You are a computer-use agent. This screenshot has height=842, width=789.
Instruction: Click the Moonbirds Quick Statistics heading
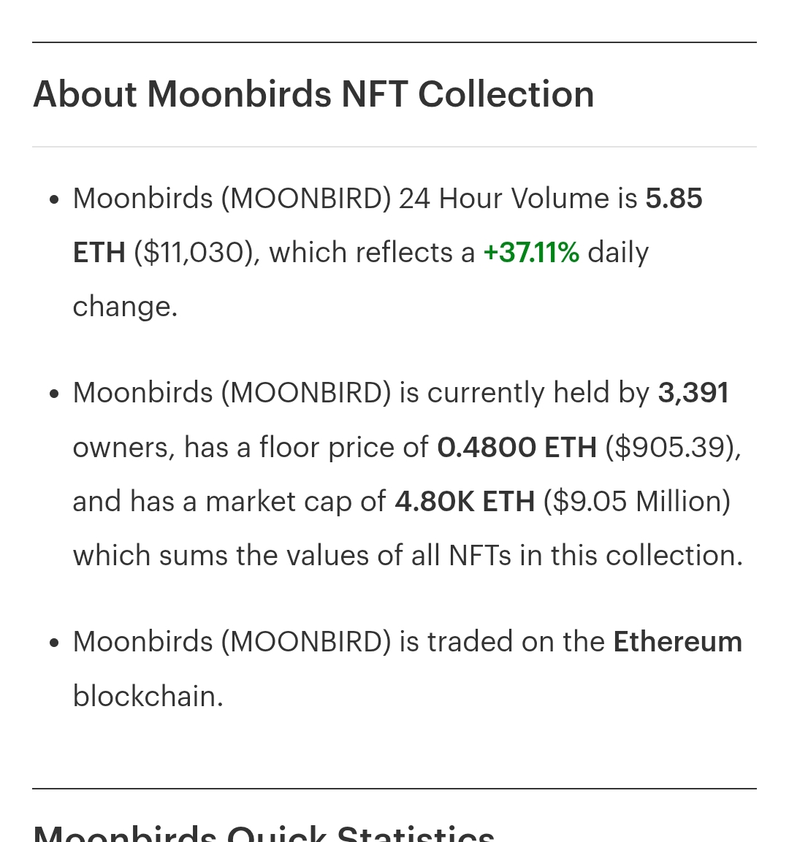click(264, 833)
